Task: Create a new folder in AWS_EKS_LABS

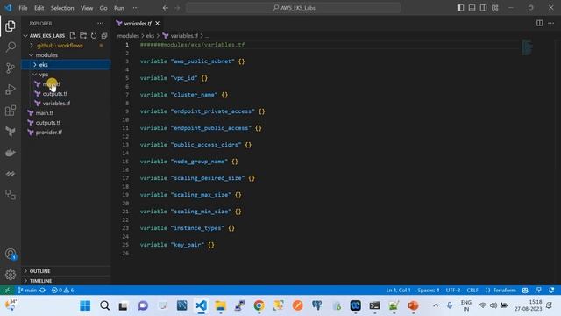Action: pos(83,35)
